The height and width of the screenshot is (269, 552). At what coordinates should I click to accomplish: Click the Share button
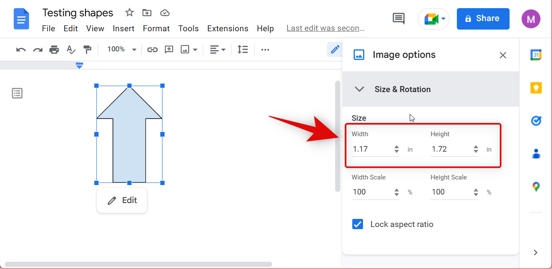point(483,19)
